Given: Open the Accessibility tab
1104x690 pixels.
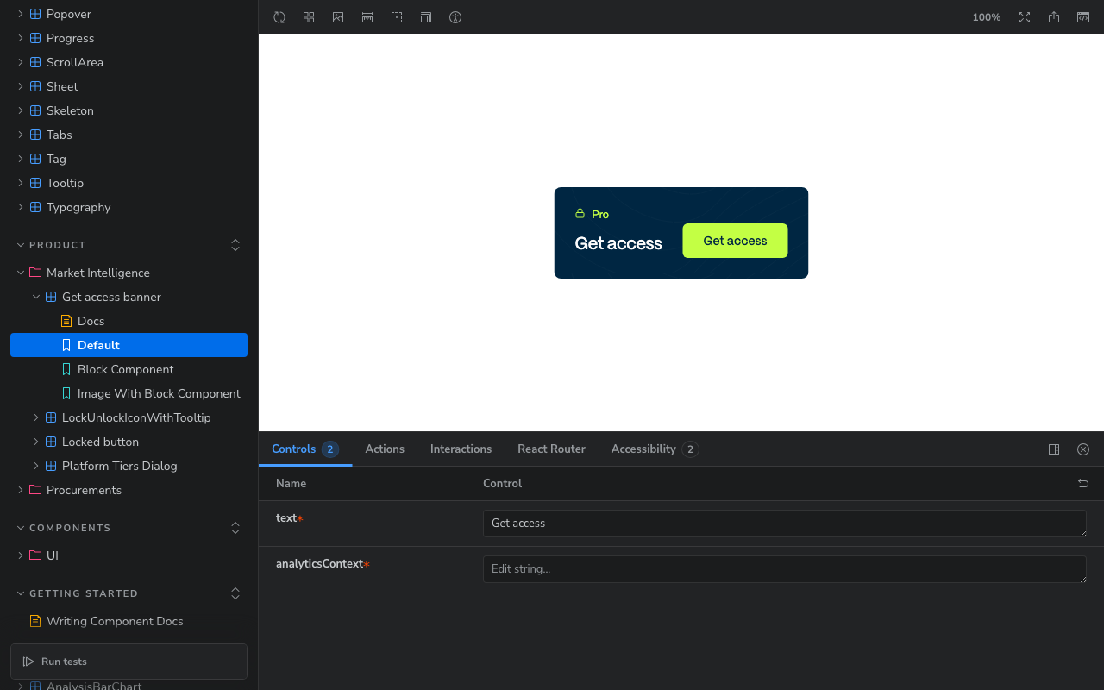Looking at the screenshot, I should (655, 449).
